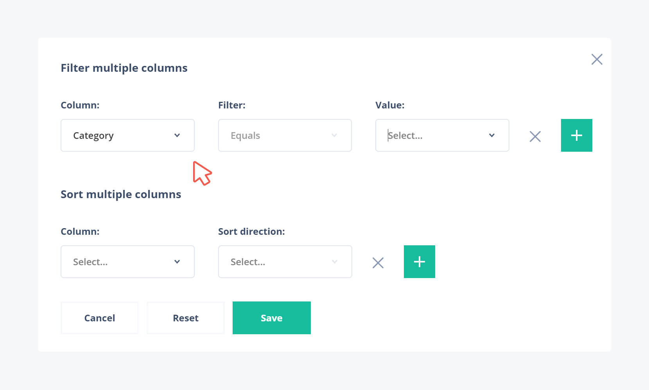Click the chevron arrow in Category dropdown
This screenshot has height=390, width=649.
pyautogui.click(x=177, y=135)
